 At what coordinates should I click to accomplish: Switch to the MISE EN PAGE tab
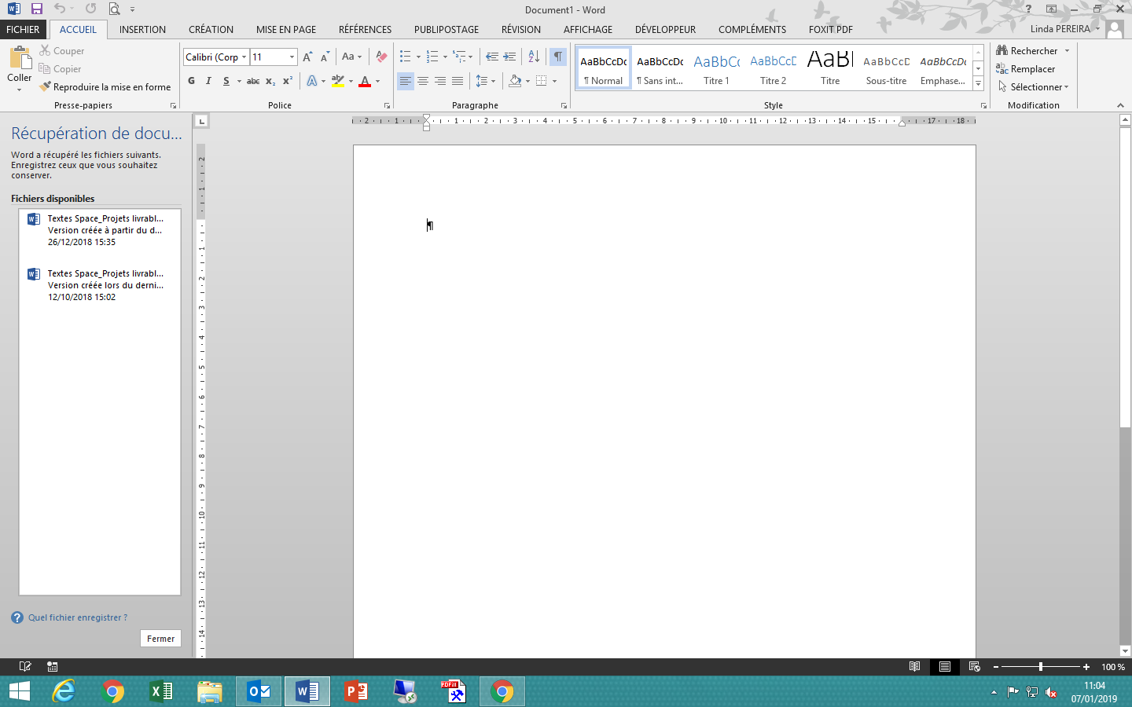(x=286, y=29)
